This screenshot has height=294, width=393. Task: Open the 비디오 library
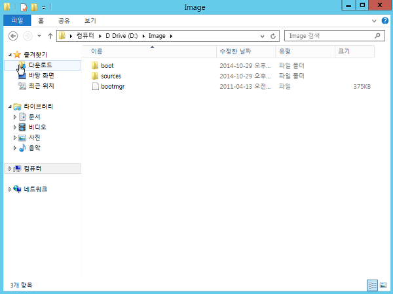[37, 127]
